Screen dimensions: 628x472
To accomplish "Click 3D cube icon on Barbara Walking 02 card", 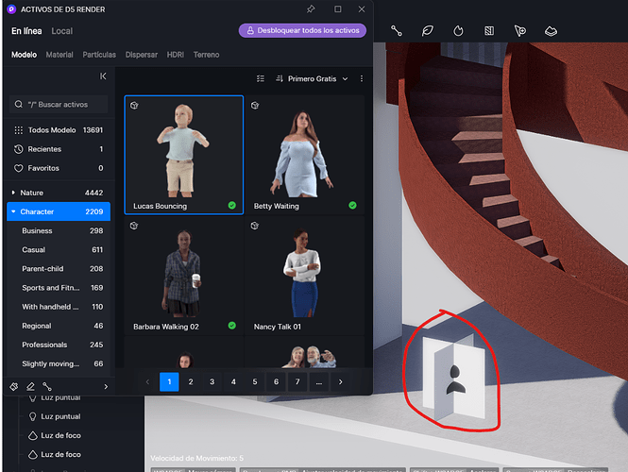I will click(x=134, y=226).
